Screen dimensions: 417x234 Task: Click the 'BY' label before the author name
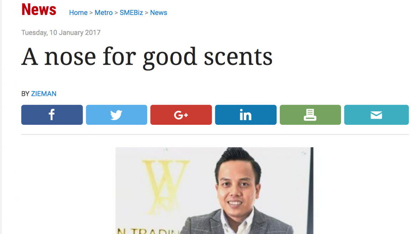coord(25,94)
